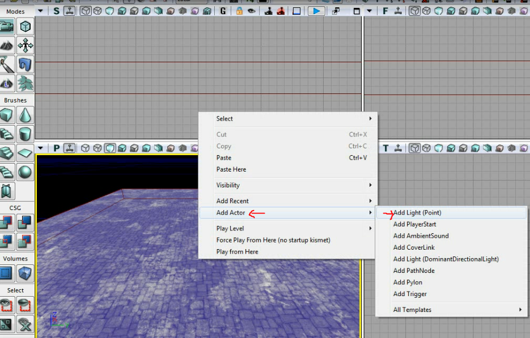Open Perspective viewport options dropdown arrow
The height and width of the screenshot is (338, 530).
pos(40,148)
